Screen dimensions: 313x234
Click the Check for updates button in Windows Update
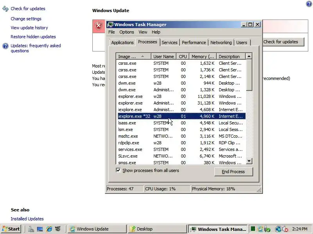click(x=283, y=42)
